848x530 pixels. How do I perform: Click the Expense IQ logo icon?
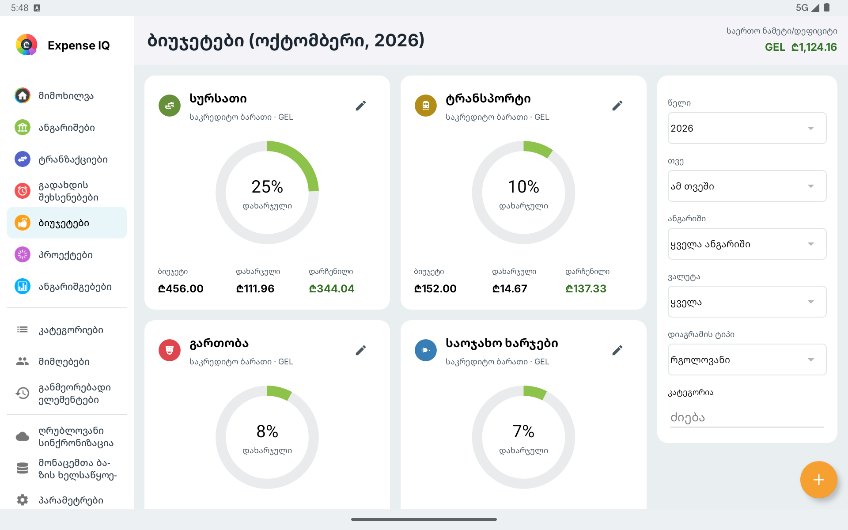(x=26, y=45)
